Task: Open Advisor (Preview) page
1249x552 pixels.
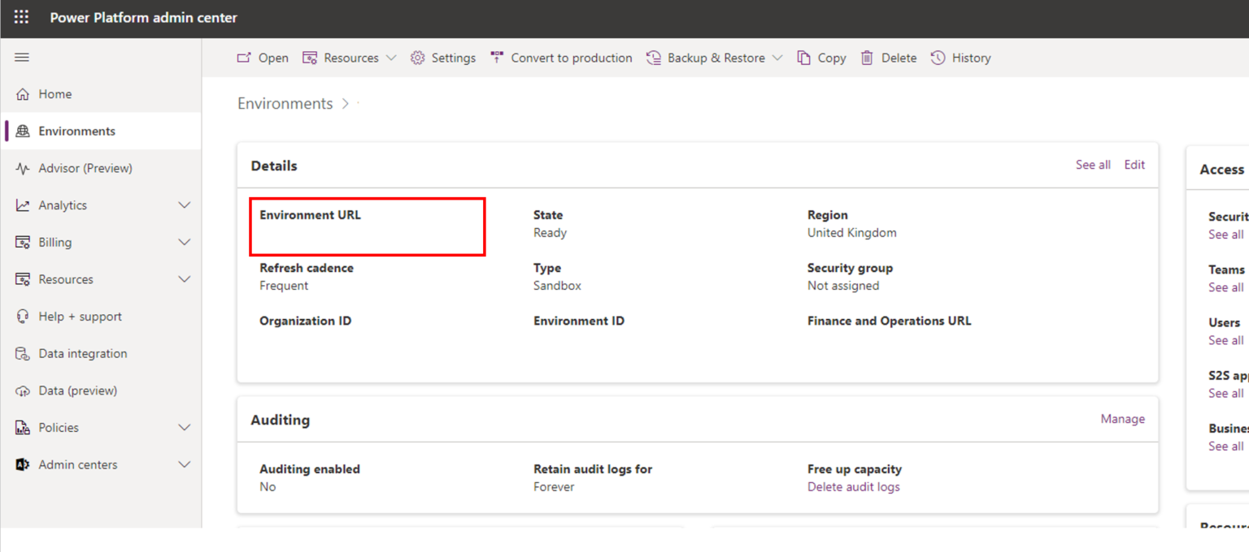Action: click(101, 168)
